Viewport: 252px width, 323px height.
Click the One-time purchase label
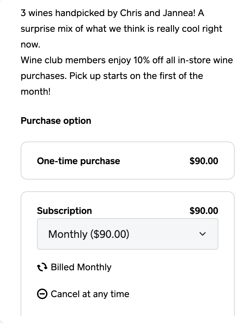[x=79, y=161]
